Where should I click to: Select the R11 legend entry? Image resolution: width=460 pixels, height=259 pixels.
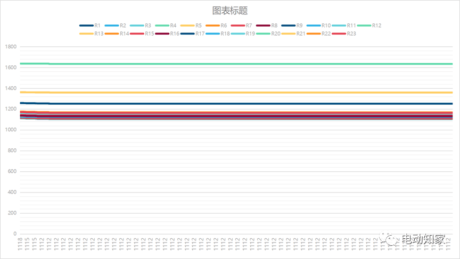(344, 26)
